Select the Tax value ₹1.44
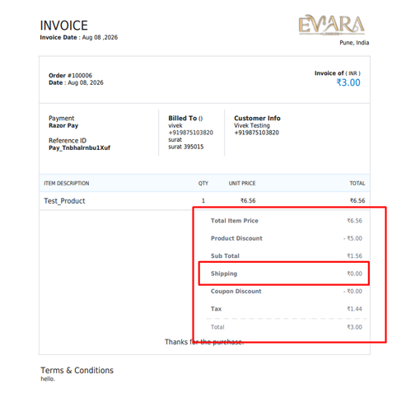 pyautogui.click(x=354, y=309)
